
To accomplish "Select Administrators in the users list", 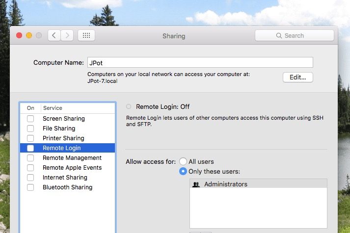I will point(226,184).
